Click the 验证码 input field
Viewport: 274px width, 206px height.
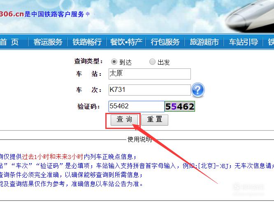tap(136, 106)
